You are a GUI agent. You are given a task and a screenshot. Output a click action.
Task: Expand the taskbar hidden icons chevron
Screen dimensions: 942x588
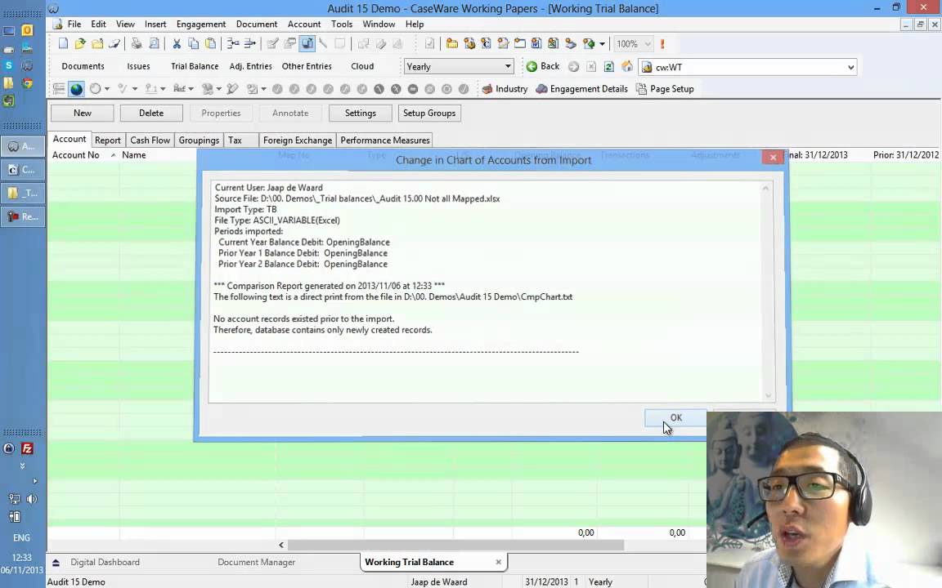[x=22, y=465]
